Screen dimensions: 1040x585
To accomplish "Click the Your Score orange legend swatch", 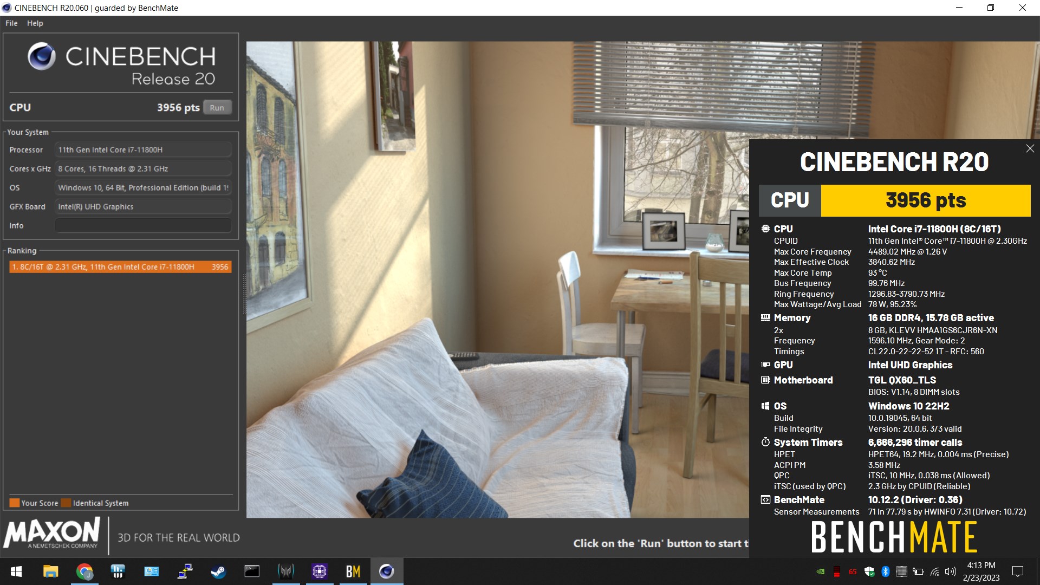I will click(x=14, y=503).
